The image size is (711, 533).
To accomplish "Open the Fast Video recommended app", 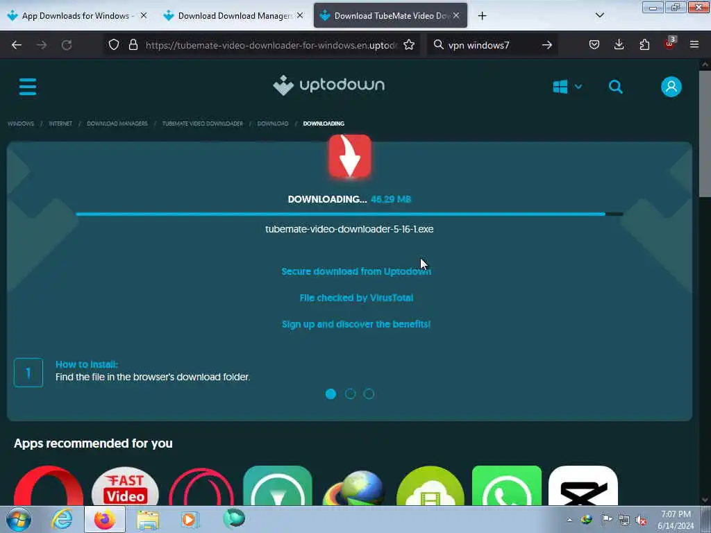I will pyautogui.click(x=125, y=485).
